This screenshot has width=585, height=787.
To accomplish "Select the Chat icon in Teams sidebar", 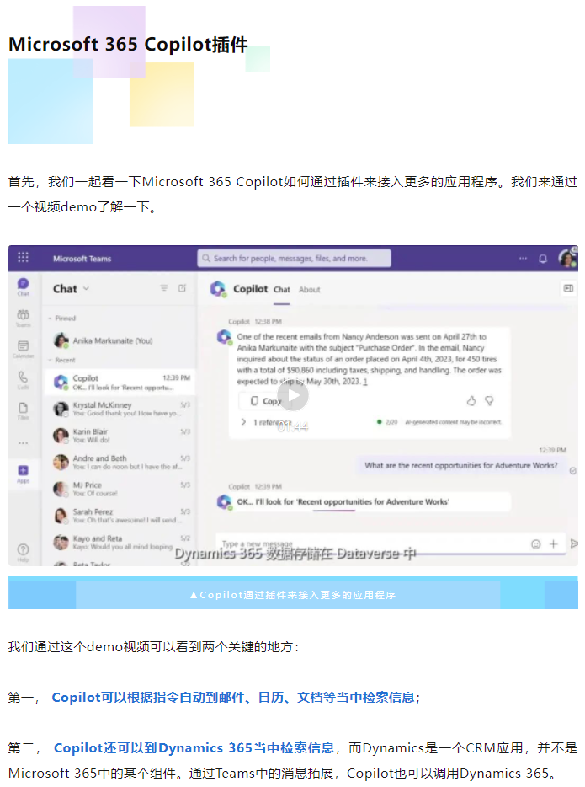I will tap(23, 286).
